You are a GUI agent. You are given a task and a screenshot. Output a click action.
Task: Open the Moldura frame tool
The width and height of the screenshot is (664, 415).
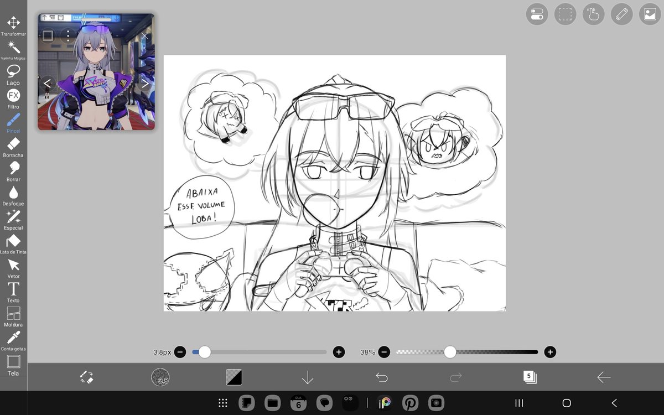[x=13, y=317]
